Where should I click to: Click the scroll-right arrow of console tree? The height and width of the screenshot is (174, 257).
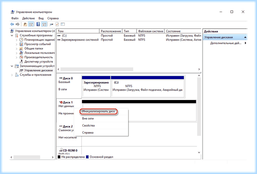(x=53, y=157)
